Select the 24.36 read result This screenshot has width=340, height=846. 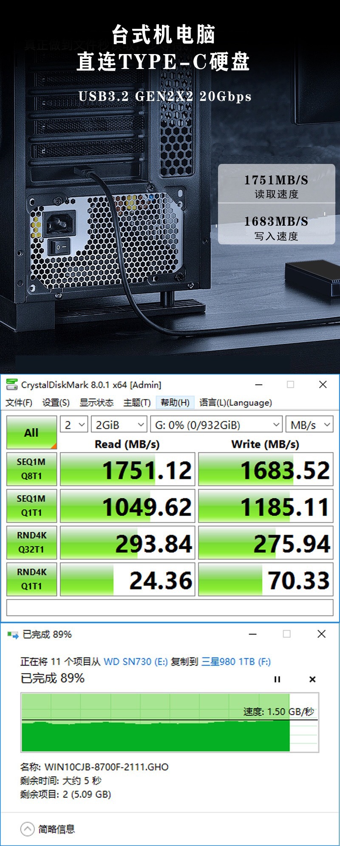point(127,579)
